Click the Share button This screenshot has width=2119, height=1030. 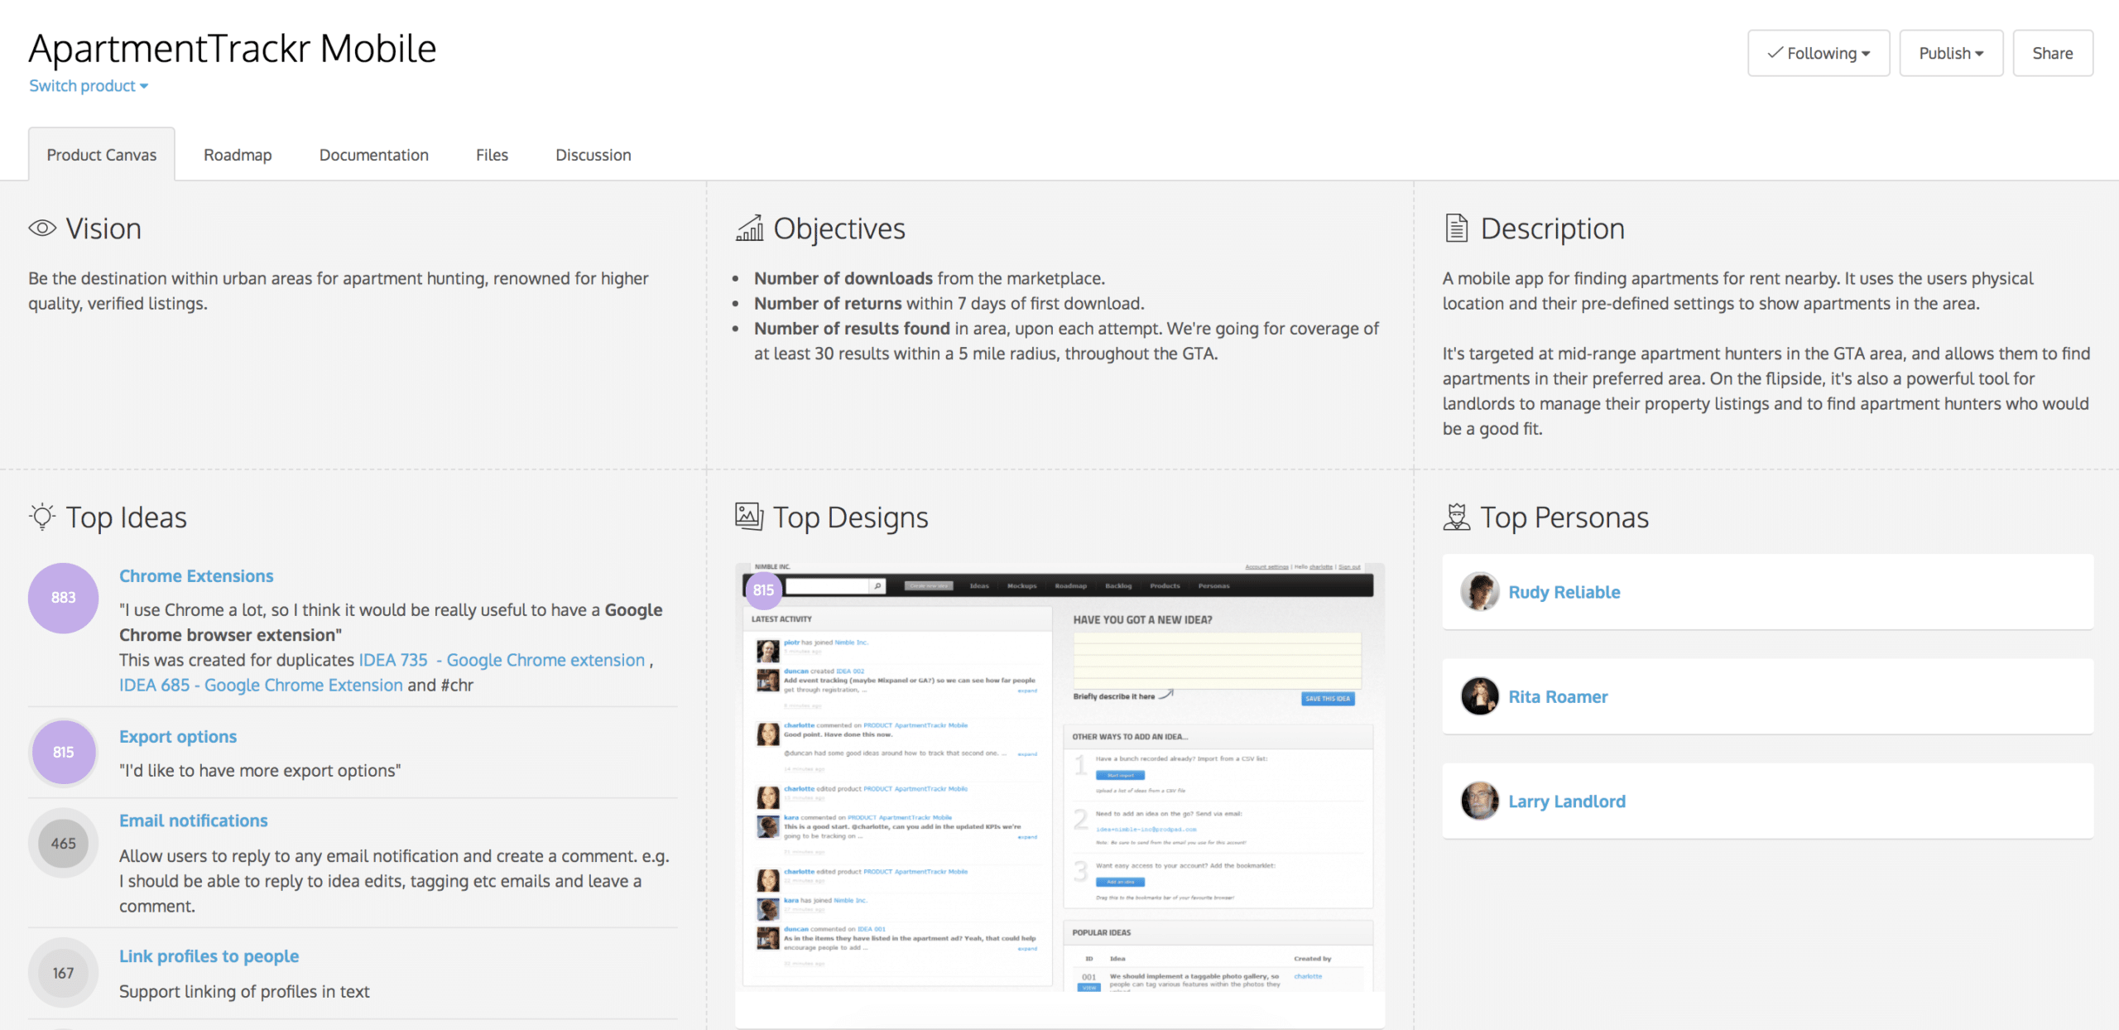2053,53
